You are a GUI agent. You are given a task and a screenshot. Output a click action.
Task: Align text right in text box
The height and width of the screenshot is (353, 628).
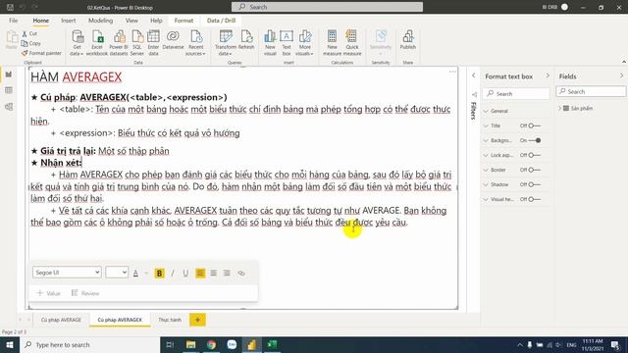coord(227,273)
